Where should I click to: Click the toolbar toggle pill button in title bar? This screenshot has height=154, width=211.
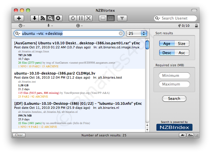pos(194,10)
